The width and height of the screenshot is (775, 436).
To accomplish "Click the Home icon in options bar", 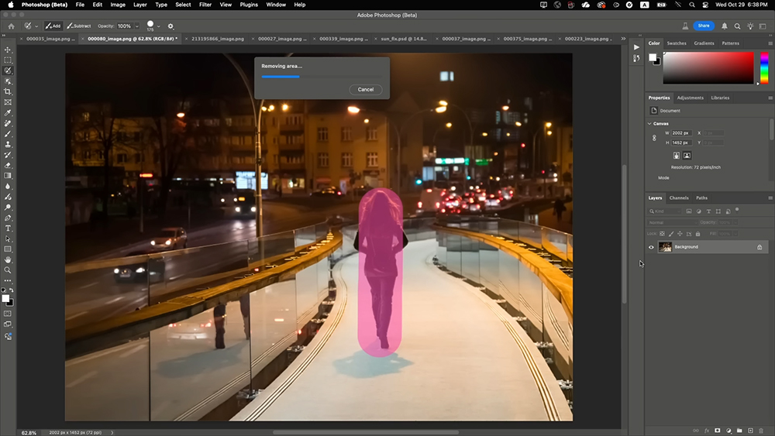I will point(11,26).
